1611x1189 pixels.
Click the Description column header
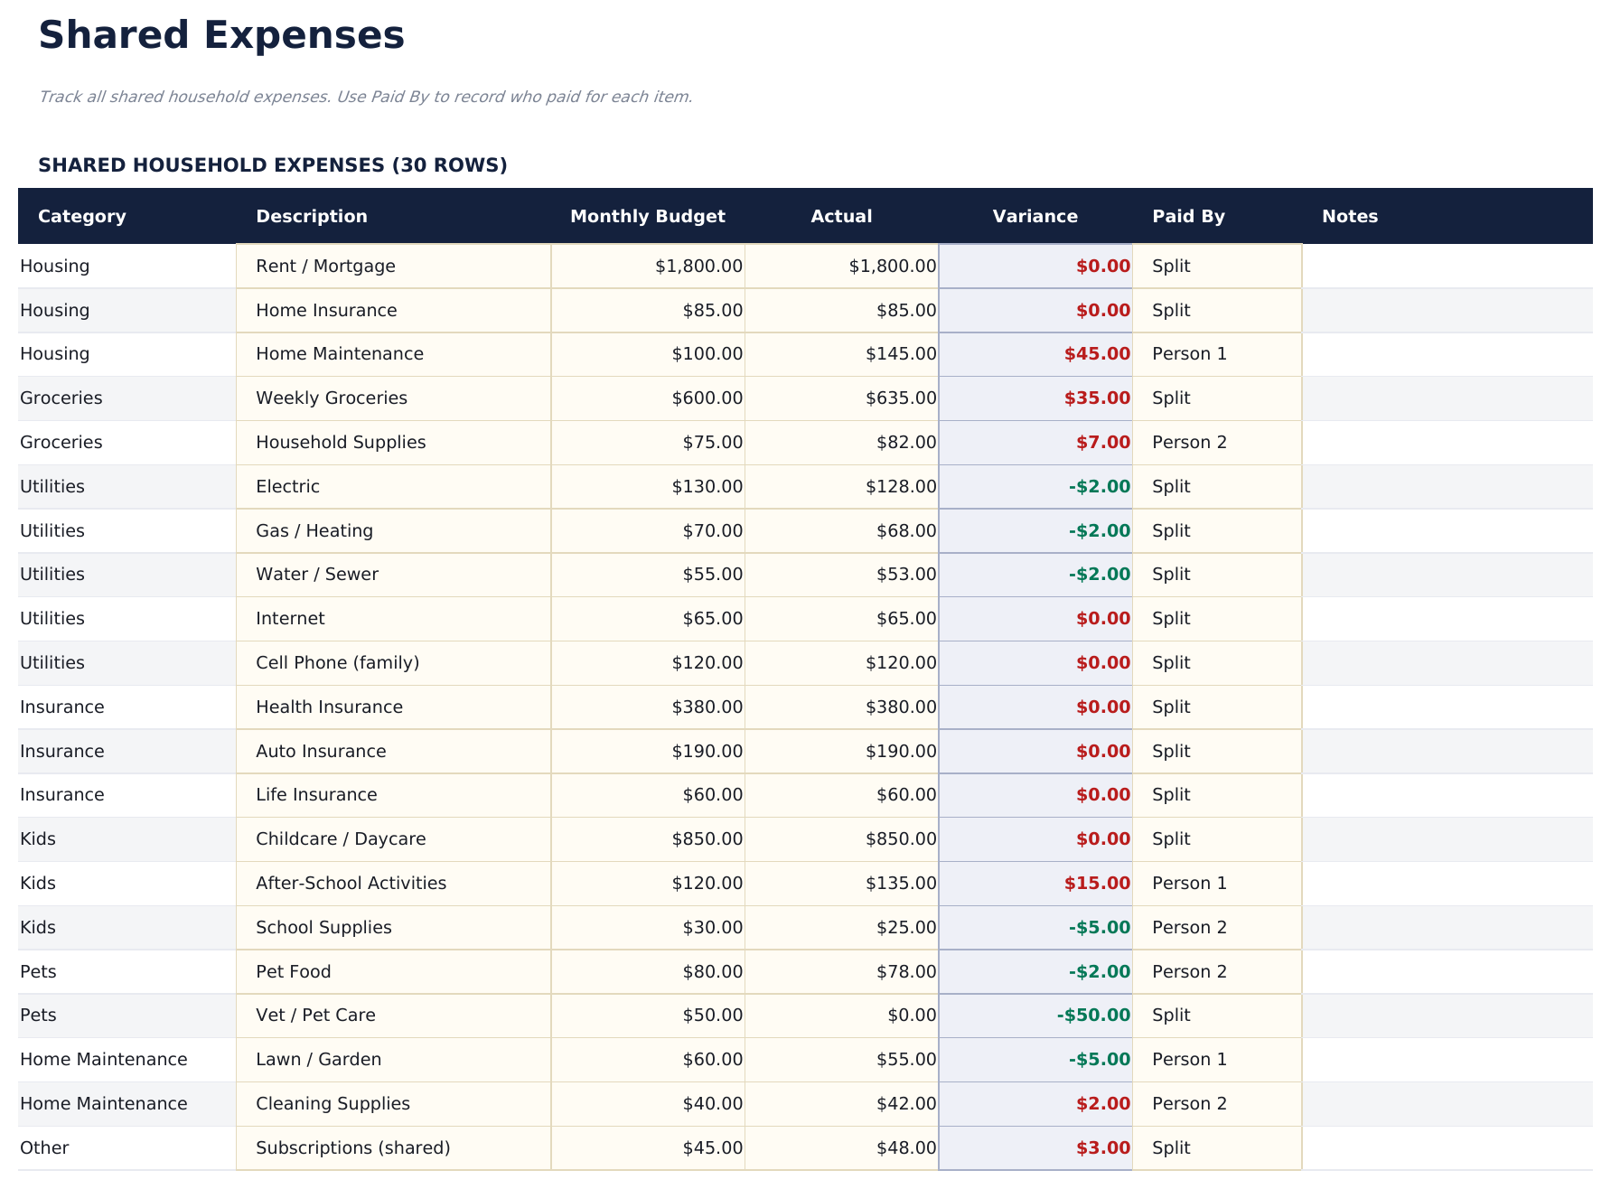tap(312, 216)
